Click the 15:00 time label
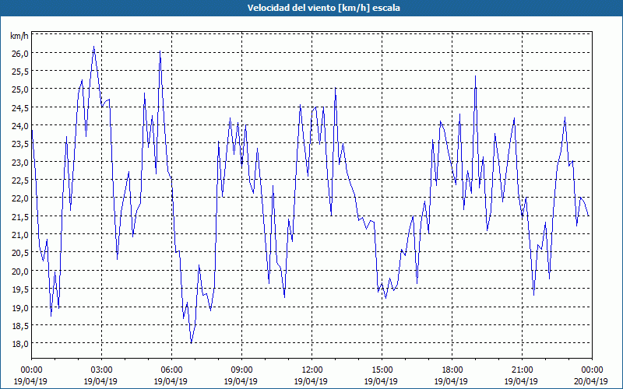Screen dimensions: 623x389 [x=382, y=370]
